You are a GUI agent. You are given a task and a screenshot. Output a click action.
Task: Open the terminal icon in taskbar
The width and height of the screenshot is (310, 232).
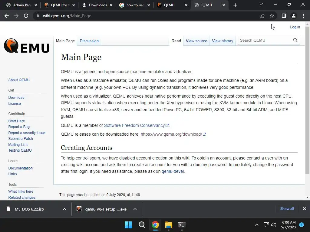tap(182, 225)
